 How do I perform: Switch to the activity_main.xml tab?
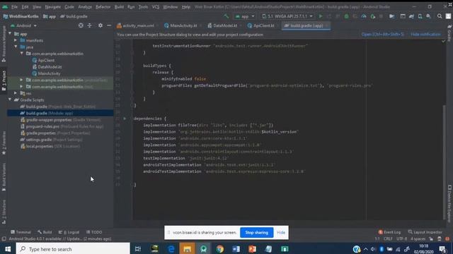[137, 25]
